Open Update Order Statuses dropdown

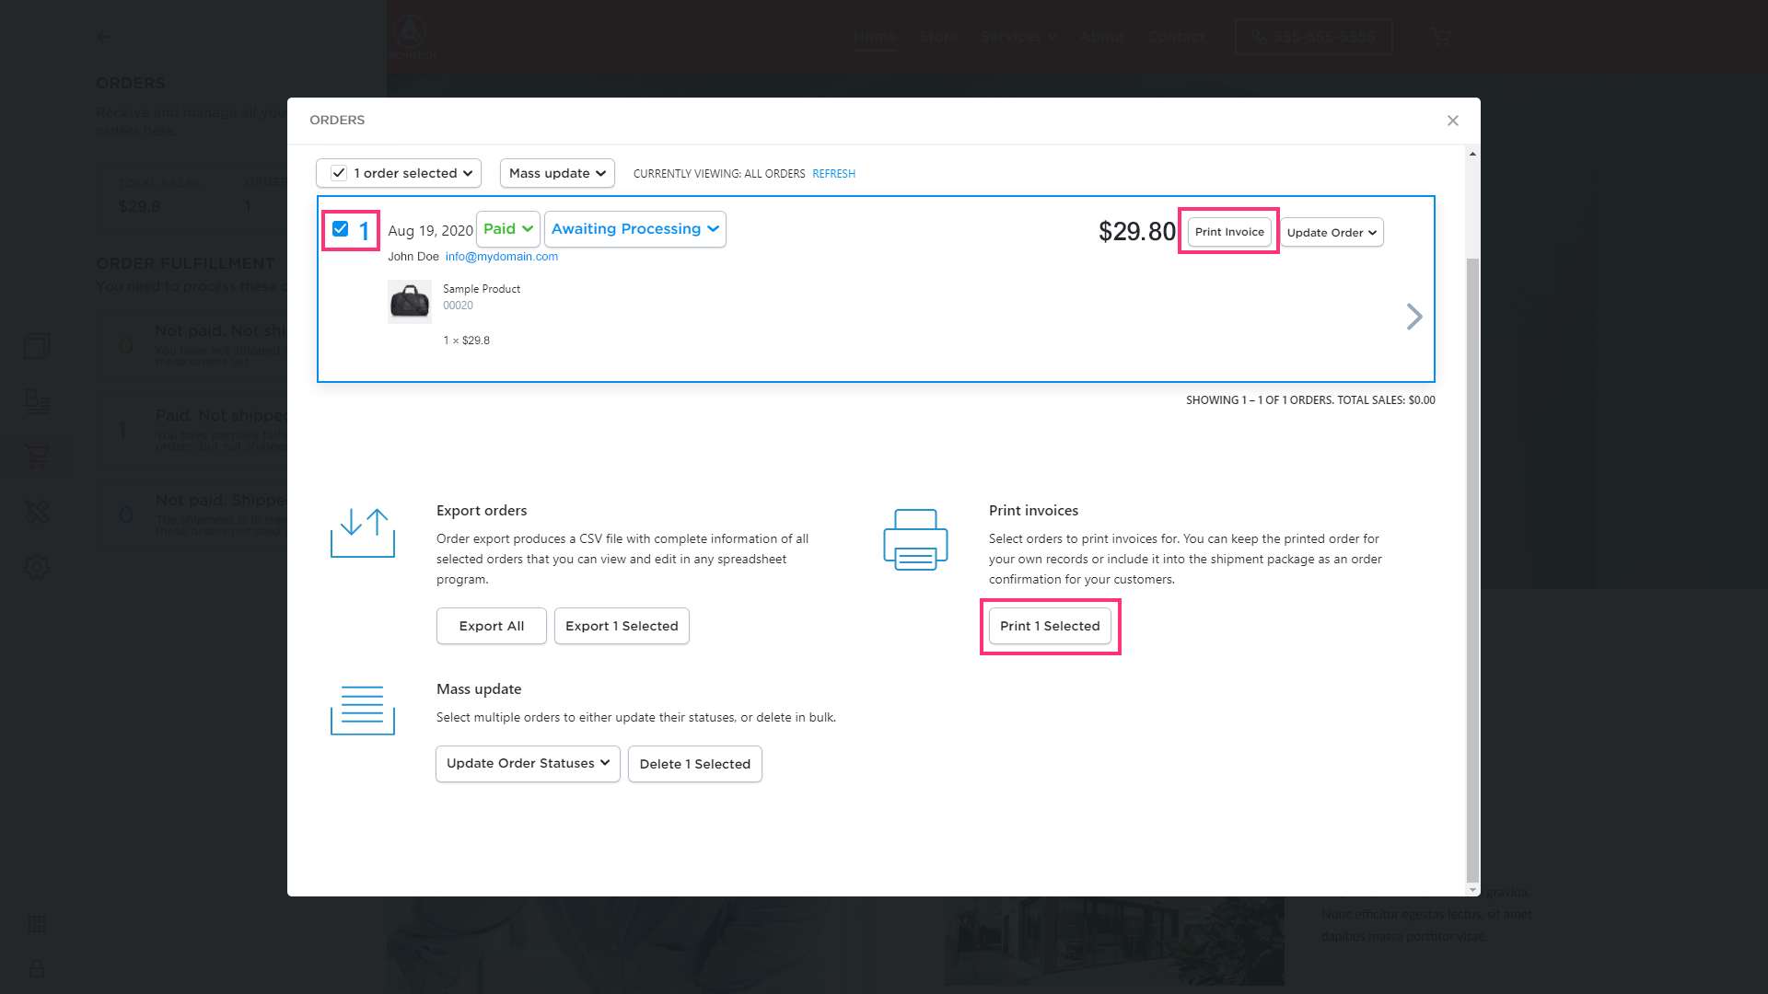[528, 764]
